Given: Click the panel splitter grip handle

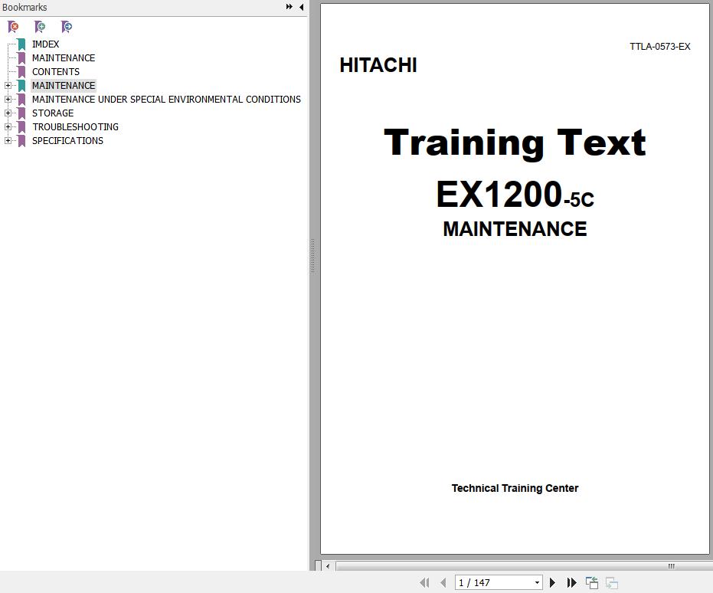Looking at the screenshot, I should click(312, 256).
